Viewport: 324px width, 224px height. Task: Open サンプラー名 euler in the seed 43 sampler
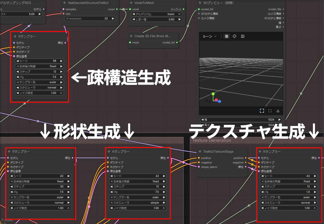(289, 197)
